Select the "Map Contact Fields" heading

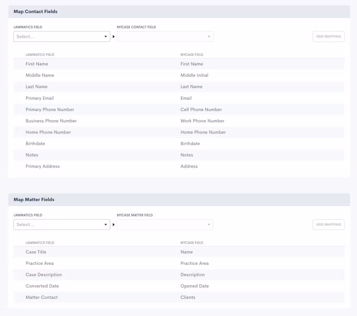[36, 11]
